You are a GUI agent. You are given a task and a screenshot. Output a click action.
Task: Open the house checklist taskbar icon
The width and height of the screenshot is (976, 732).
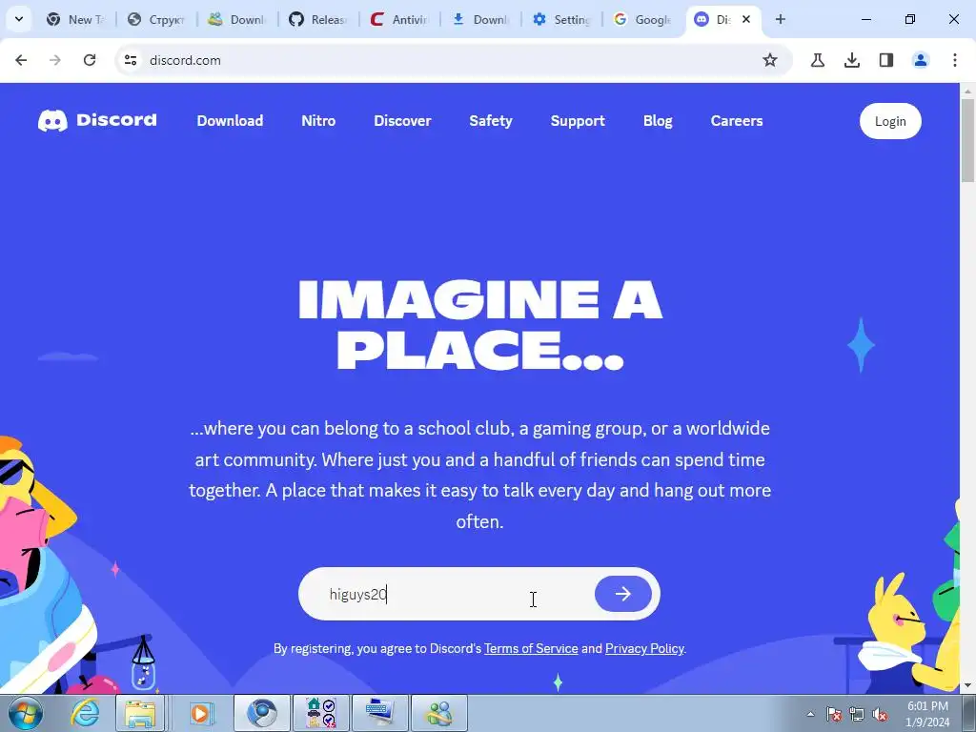(x=321, y=713)
